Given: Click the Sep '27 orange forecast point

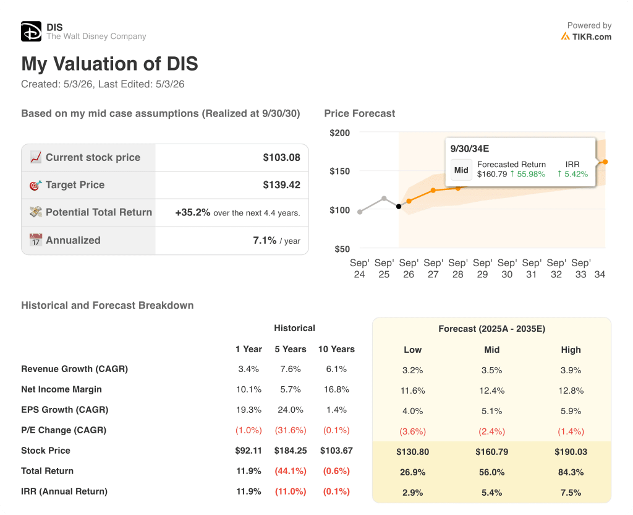Looking at the screenshot, I should 433,190.
